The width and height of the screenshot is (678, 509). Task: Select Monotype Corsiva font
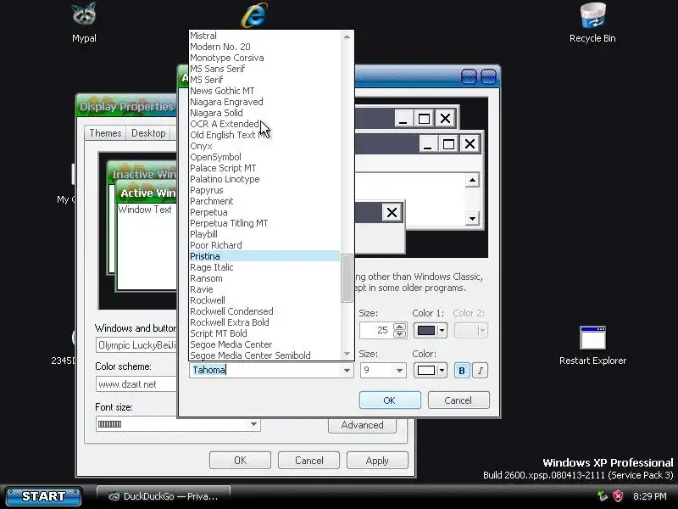click(264, 58)
